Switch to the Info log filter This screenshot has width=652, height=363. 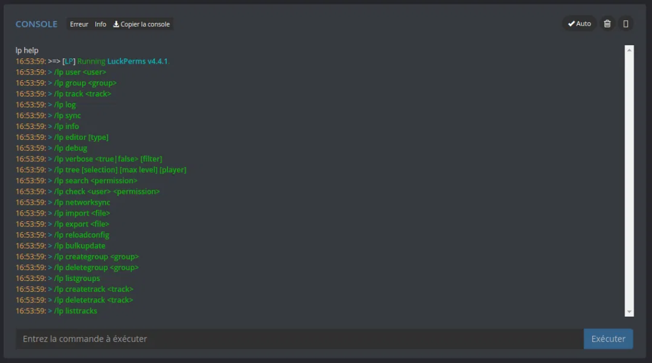pyautogui.click(x=101, y=24)
